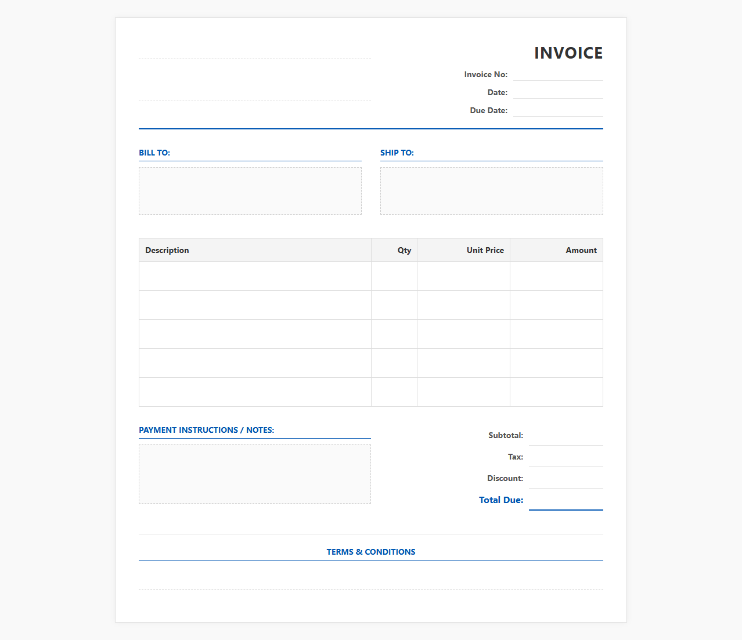Click the Due Date field

pos(558,110)
